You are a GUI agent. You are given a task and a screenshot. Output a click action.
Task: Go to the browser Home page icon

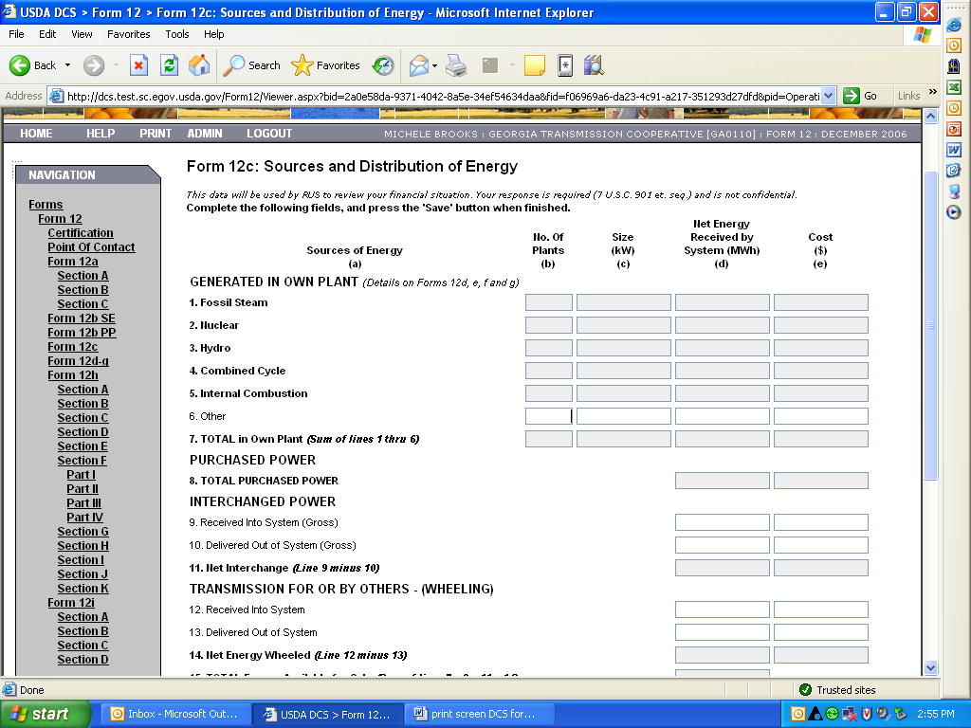199,65
